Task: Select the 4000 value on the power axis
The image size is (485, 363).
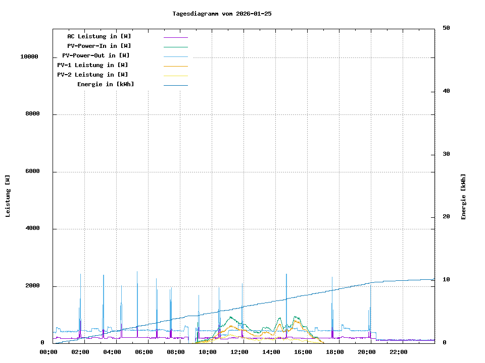Action: (33, 229)
